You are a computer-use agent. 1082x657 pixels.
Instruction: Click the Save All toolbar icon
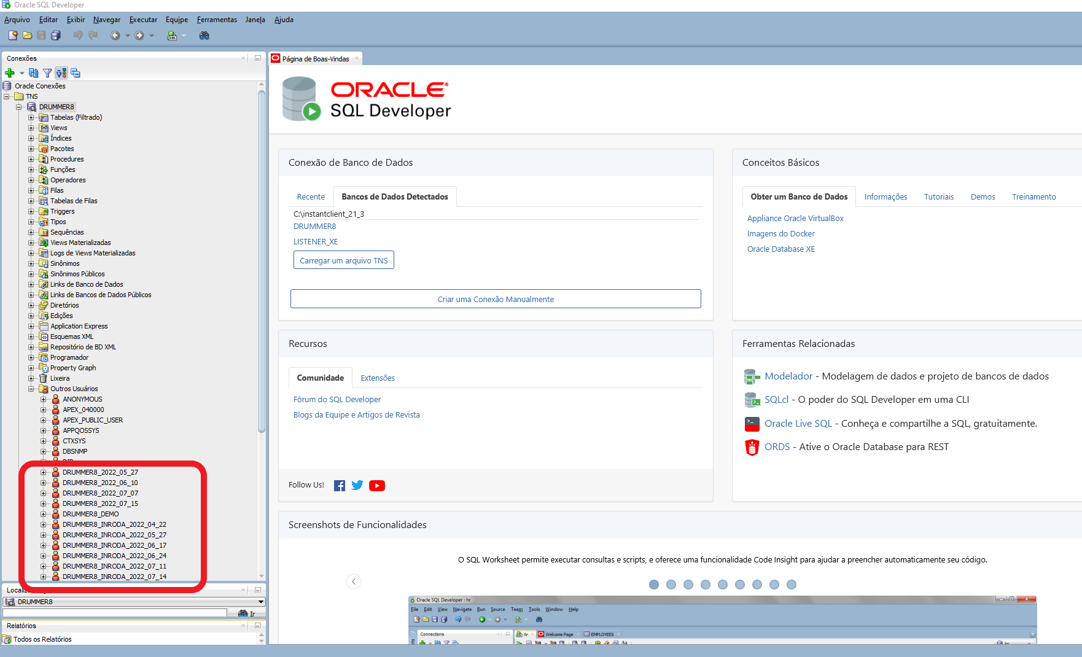click(56, 36)
